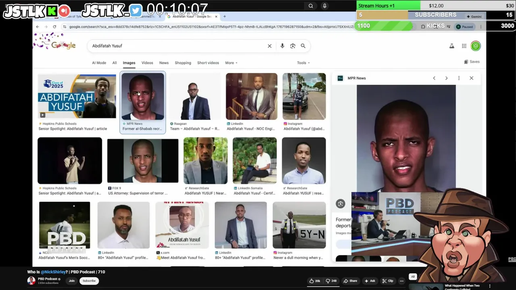516x290 pixels.
Task: Start voice search via microphone icon in Google
Action: tap(282, 46)
